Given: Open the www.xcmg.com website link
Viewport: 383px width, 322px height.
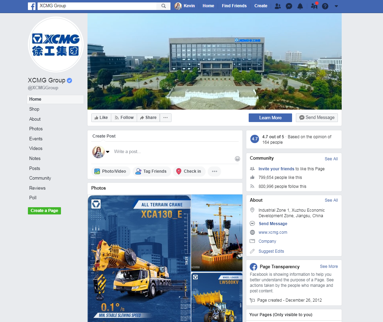Looking at the screenshot, I should pyautogui.click(x=273, y=232).
